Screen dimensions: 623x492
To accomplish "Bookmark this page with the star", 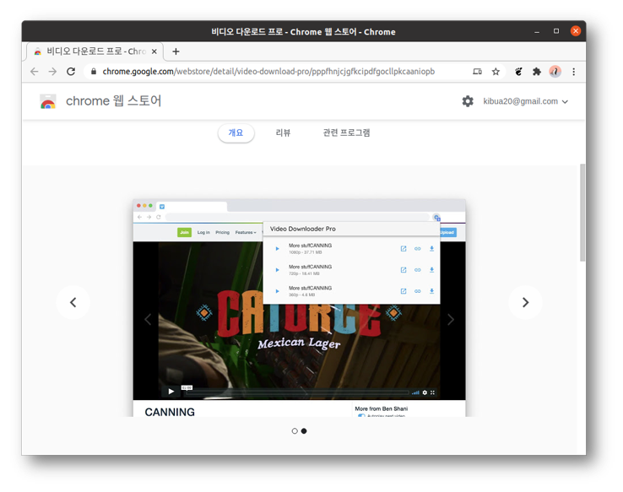I will [496, 72].
